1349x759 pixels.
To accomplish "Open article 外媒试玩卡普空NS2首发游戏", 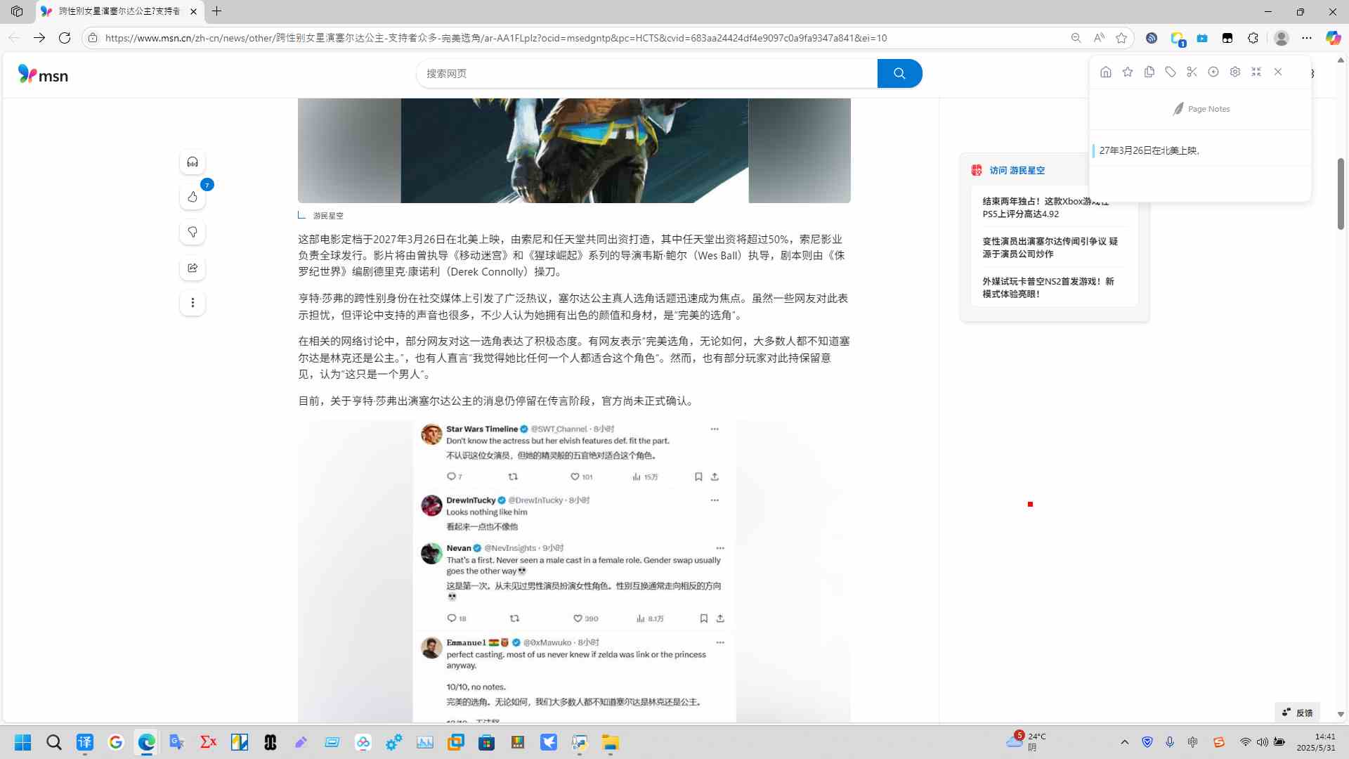I will tap(1048, 287).
